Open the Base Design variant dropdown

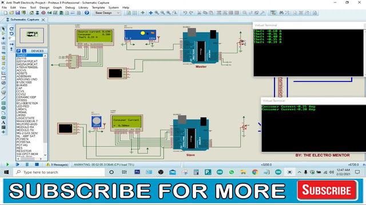tap(108, 13)
